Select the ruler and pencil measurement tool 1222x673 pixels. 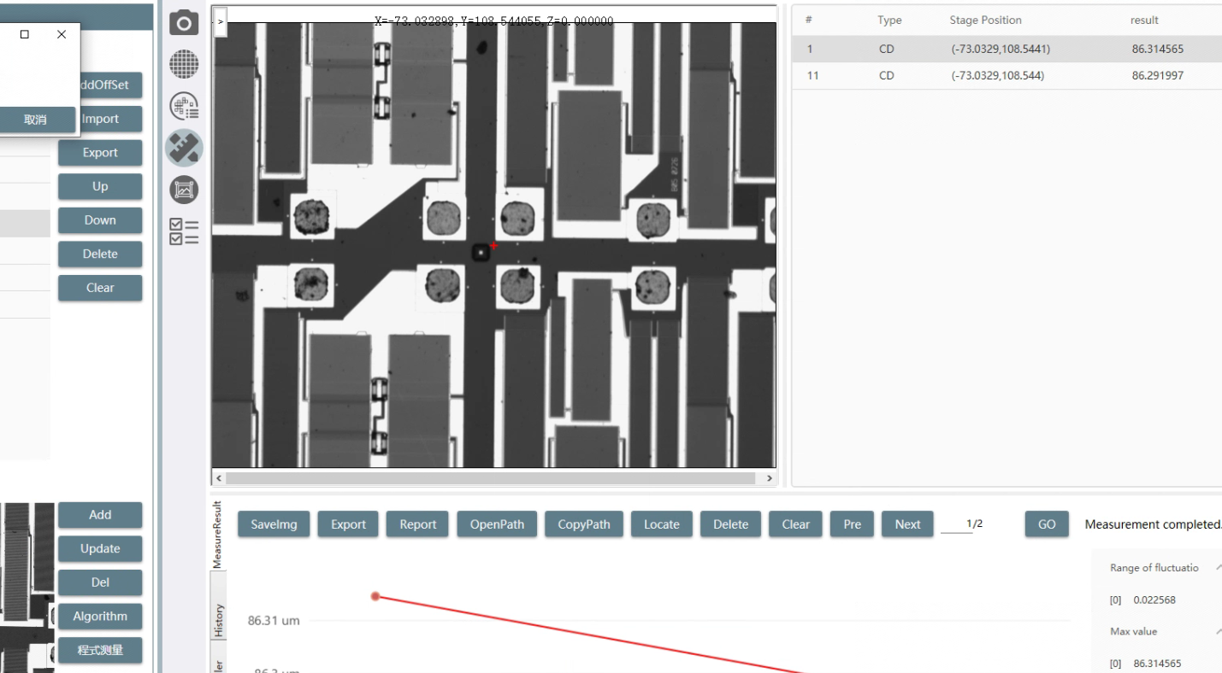[x=184, y=148]
